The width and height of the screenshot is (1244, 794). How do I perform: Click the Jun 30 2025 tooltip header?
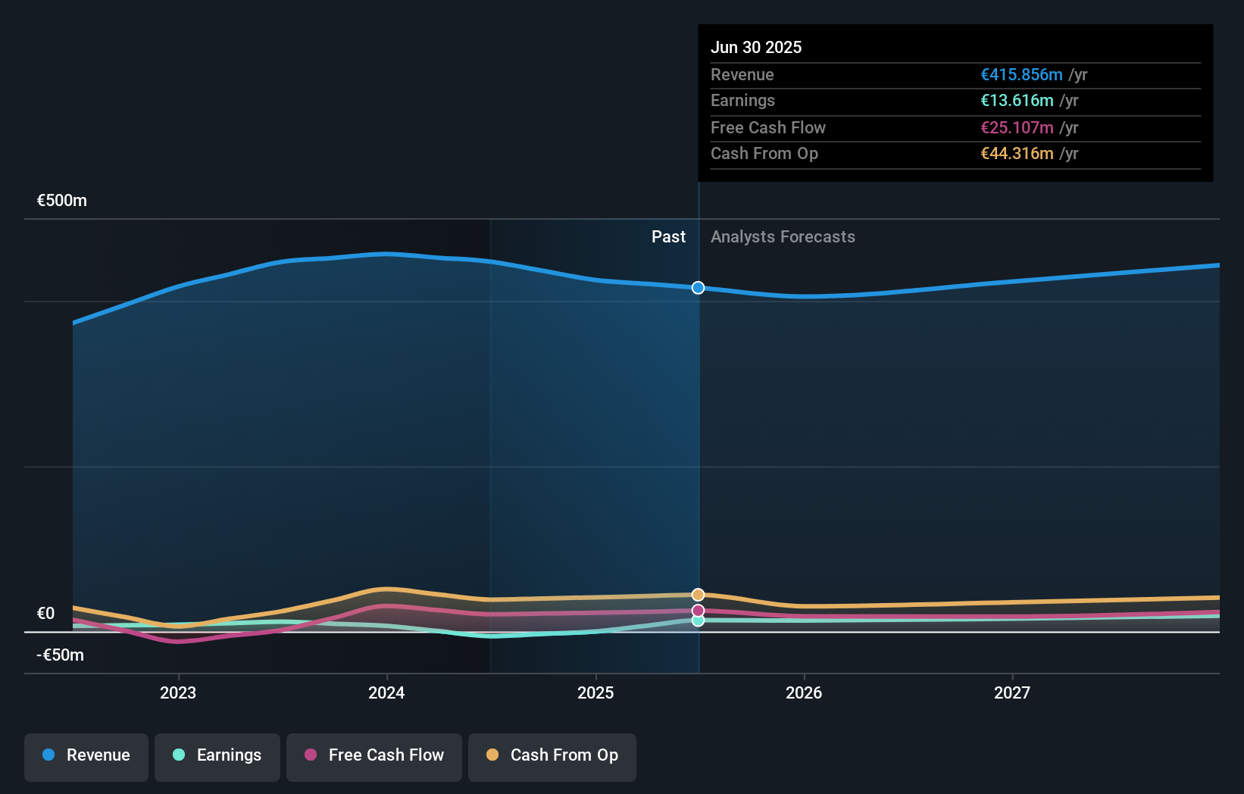coord(756,47)
